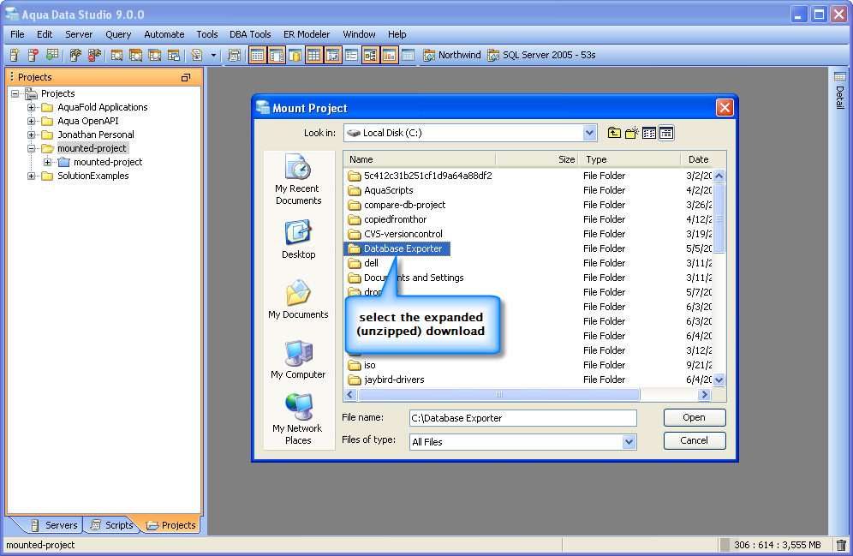Jump to Desktop in places bar

(298, 239)
